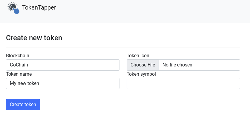Focus the empty Token symbol field
The image size is (250, 121).
(x=183, y=83)
